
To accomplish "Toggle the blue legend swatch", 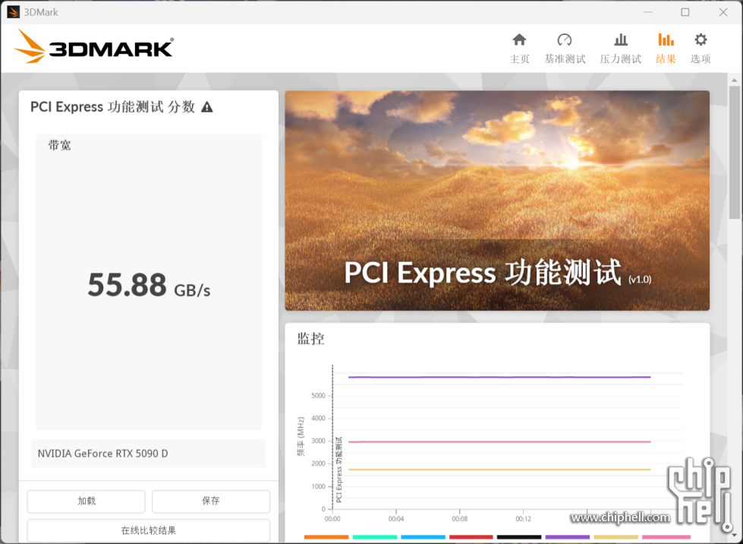I will click(423, 537).
